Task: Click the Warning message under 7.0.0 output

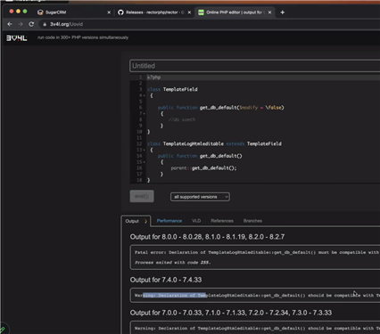Action: (x=257, y=329)
